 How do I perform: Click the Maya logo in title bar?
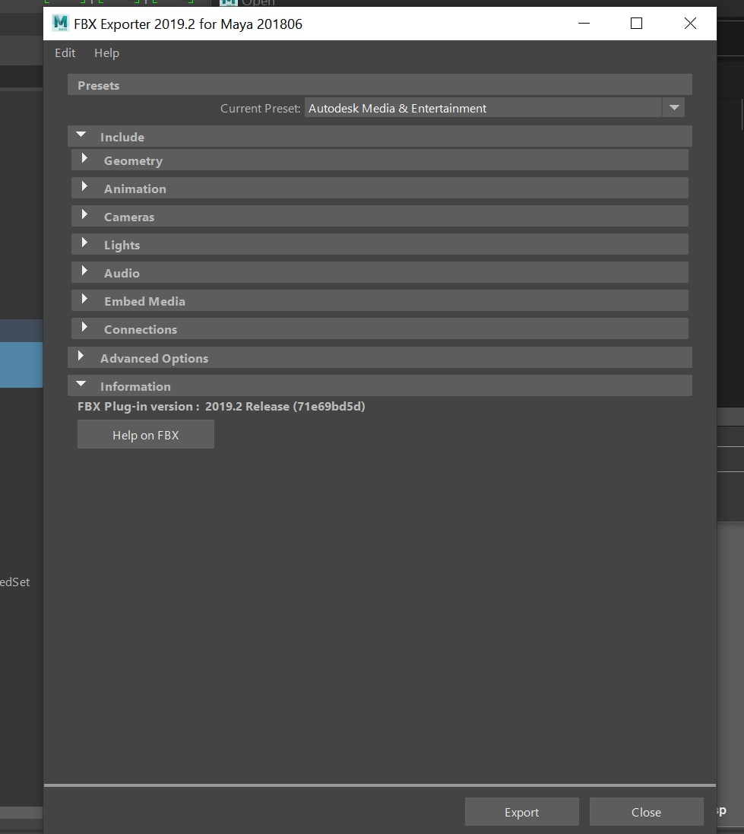(61, 23)
